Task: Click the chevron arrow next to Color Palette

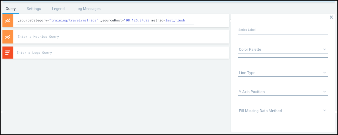Action: (324, 49)
